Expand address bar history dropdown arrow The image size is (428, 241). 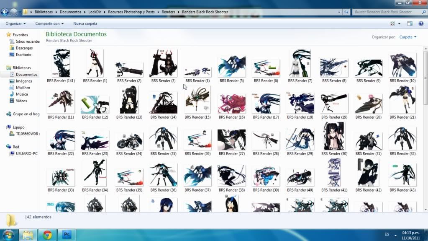pos(339,12)
